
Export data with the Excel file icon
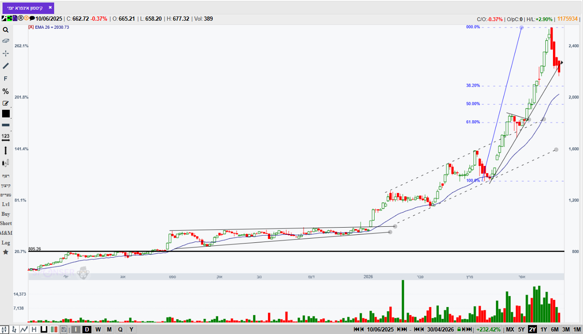(x=15, y=18)
